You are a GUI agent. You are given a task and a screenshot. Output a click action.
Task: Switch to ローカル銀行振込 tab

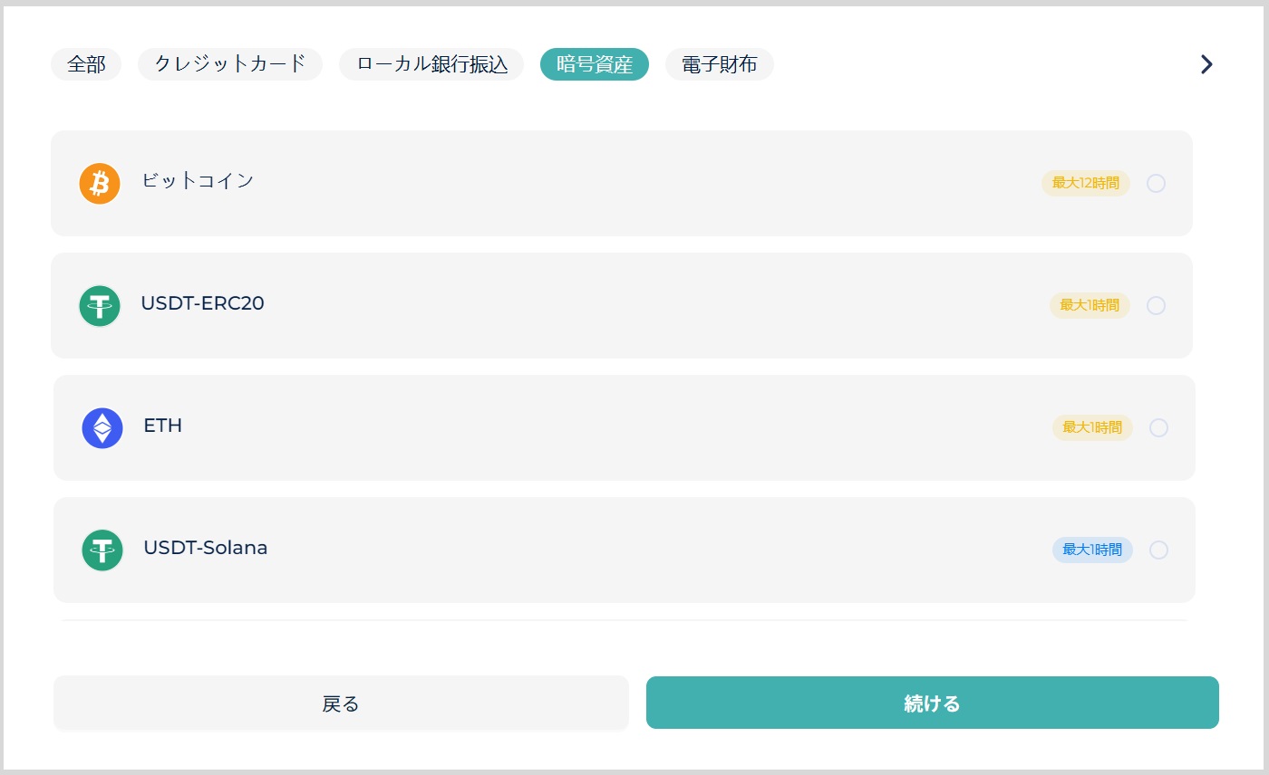click(431, 64)
